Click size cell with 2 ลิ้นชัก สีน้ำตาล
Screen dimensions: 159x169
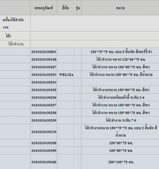[x=121, y=132]
